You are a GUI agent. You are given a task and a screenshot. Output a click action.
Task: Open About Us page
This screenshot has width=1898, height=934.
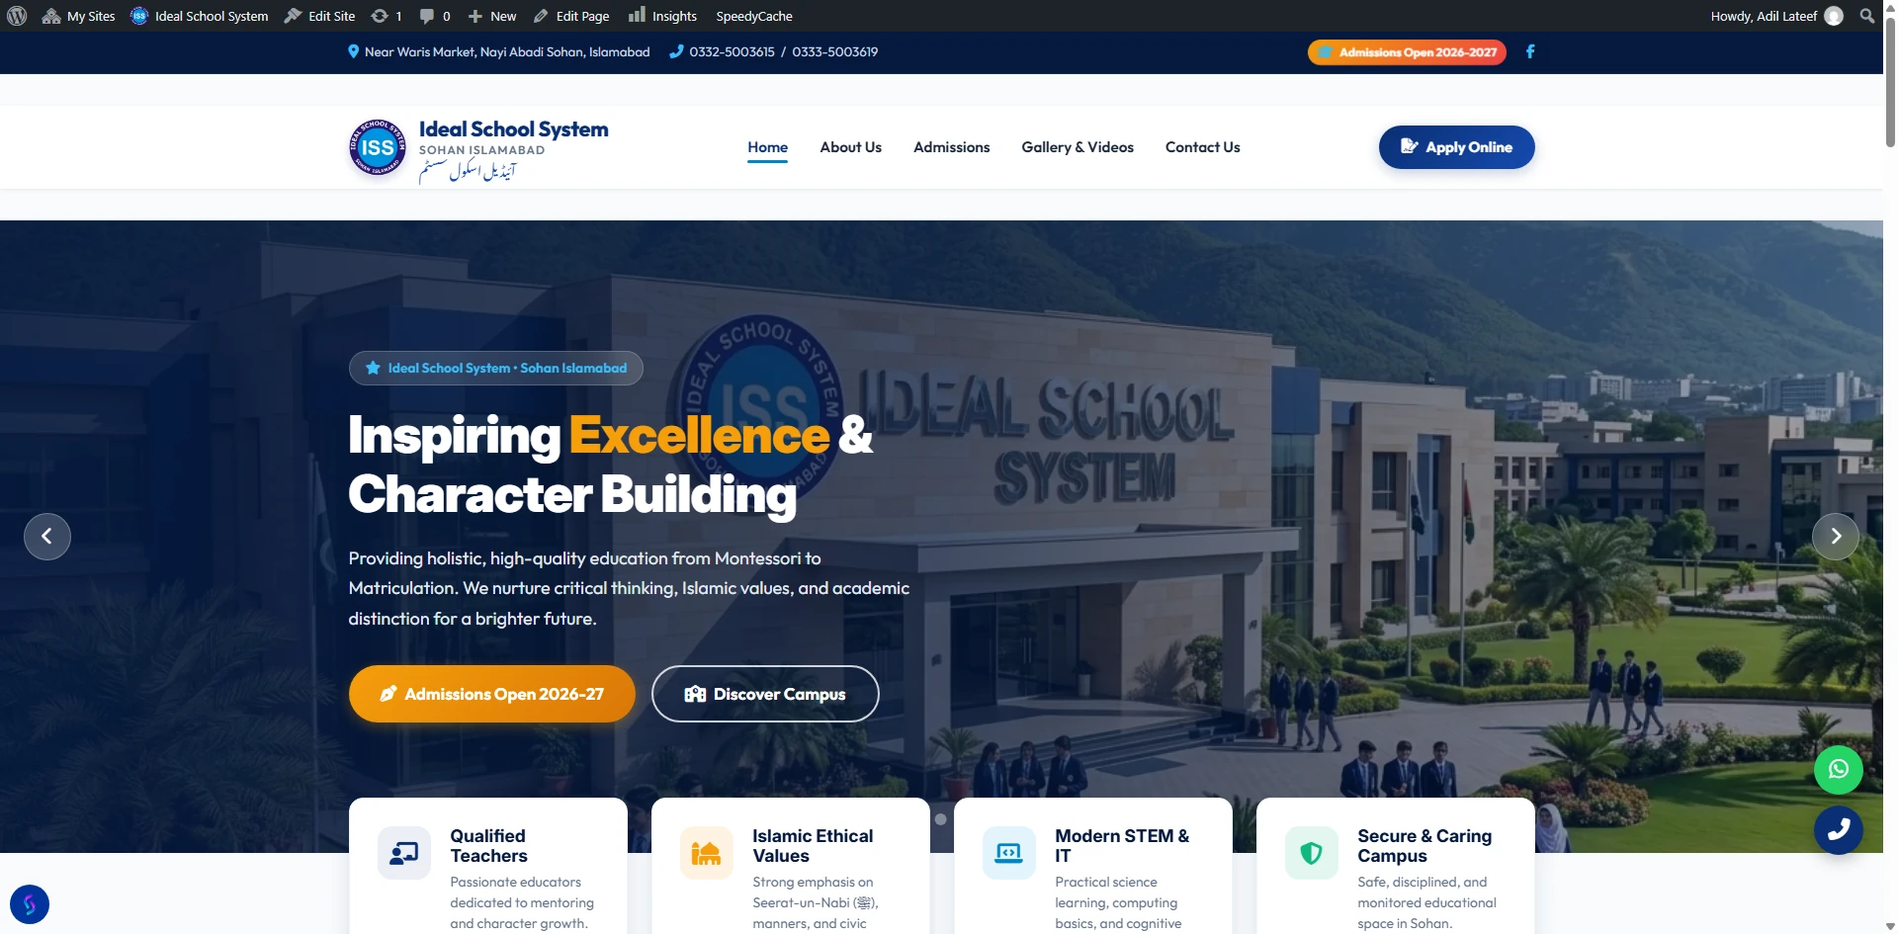point(850,147)
